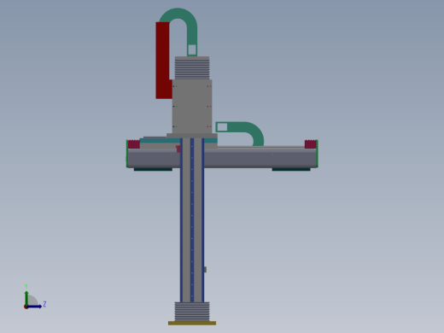This screenshot has height=333, width=444.
Task: Select the dark red rectangular block
Action: 163,61
